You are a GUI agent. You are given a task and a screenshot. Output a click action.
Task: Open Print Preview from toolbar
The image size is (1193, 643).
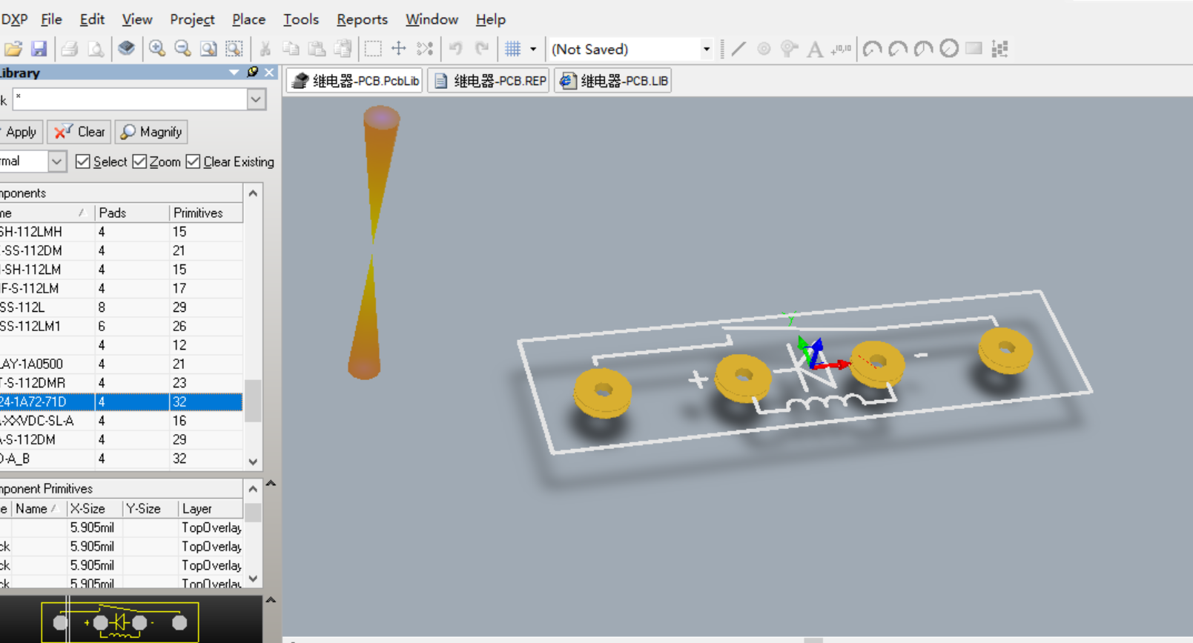click(96, 49)
